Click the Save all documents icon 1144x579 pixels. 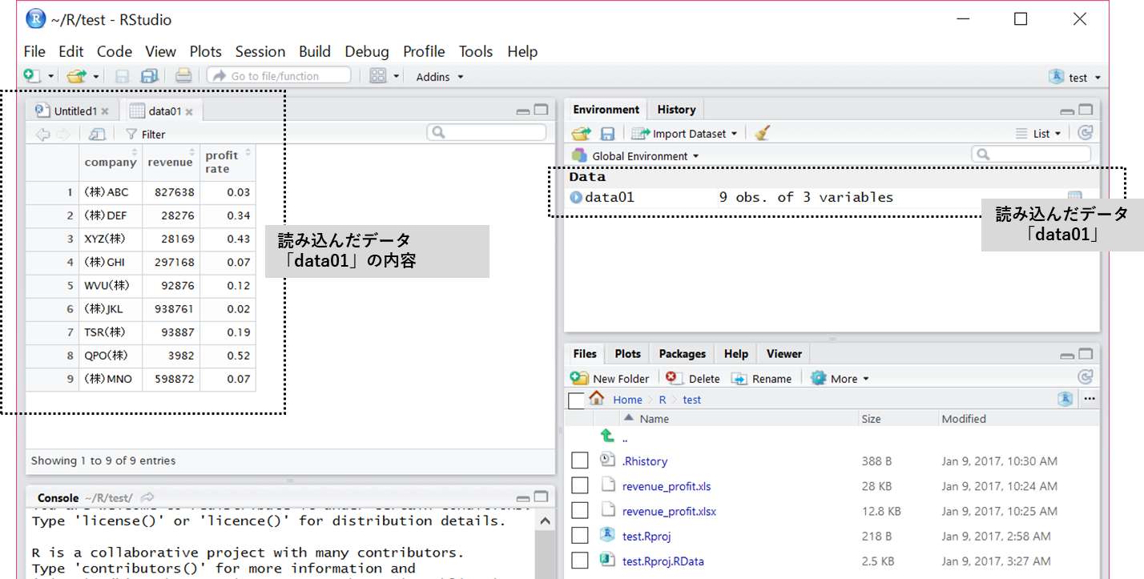pos(149,76)
